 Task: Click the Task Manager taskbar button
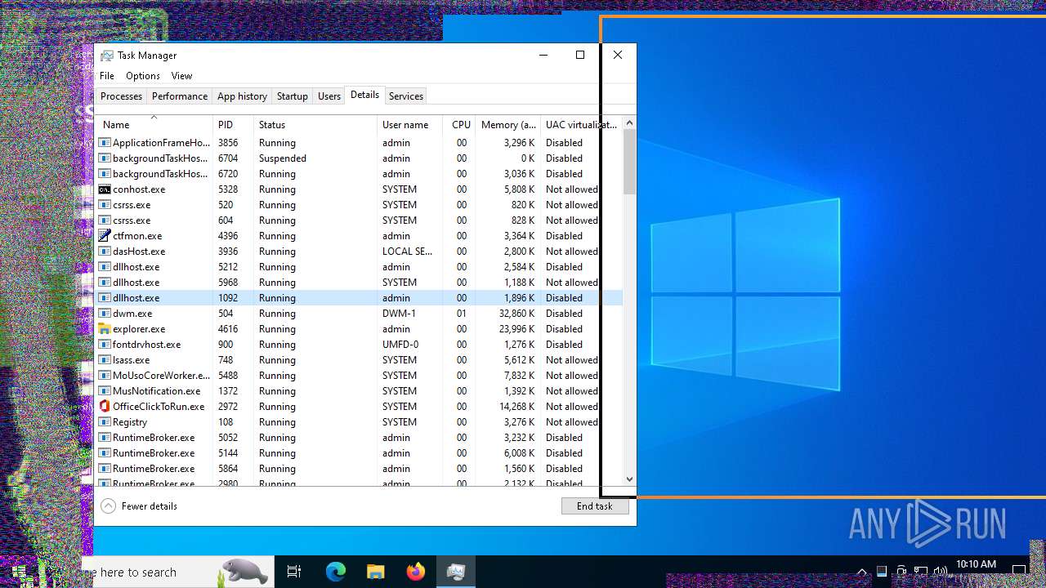click(x=456, y=572)
